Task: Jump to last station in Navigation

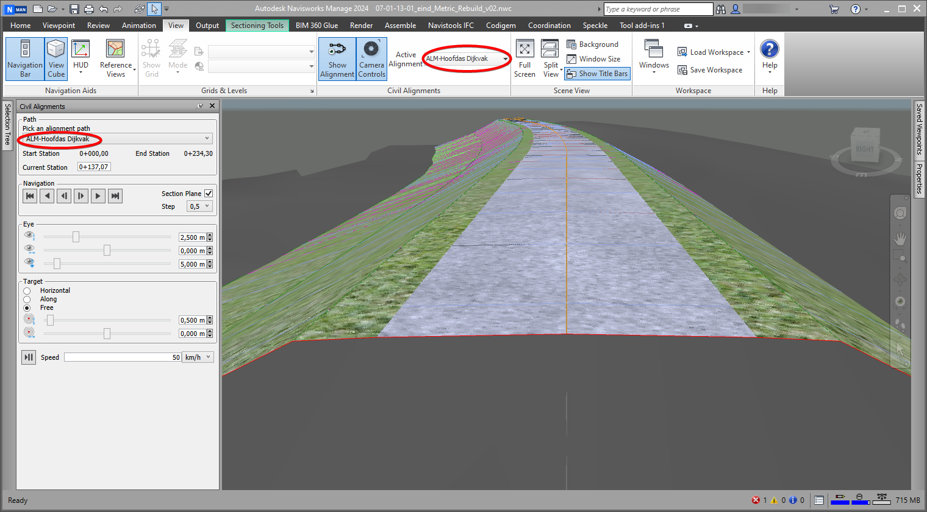Action: (115, 196)
